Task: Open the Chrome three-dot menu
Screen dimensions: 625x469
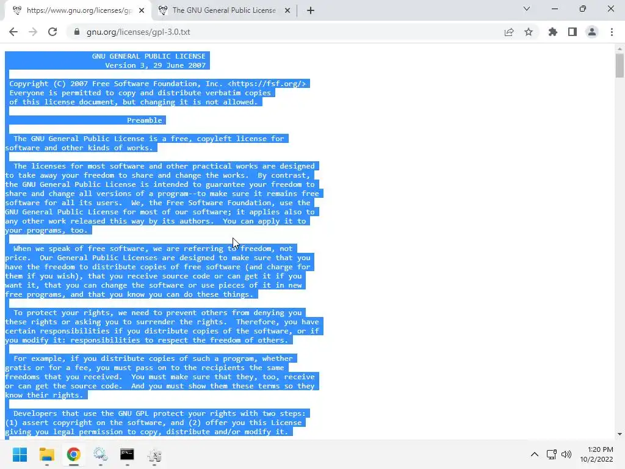Action: point(612,32)
